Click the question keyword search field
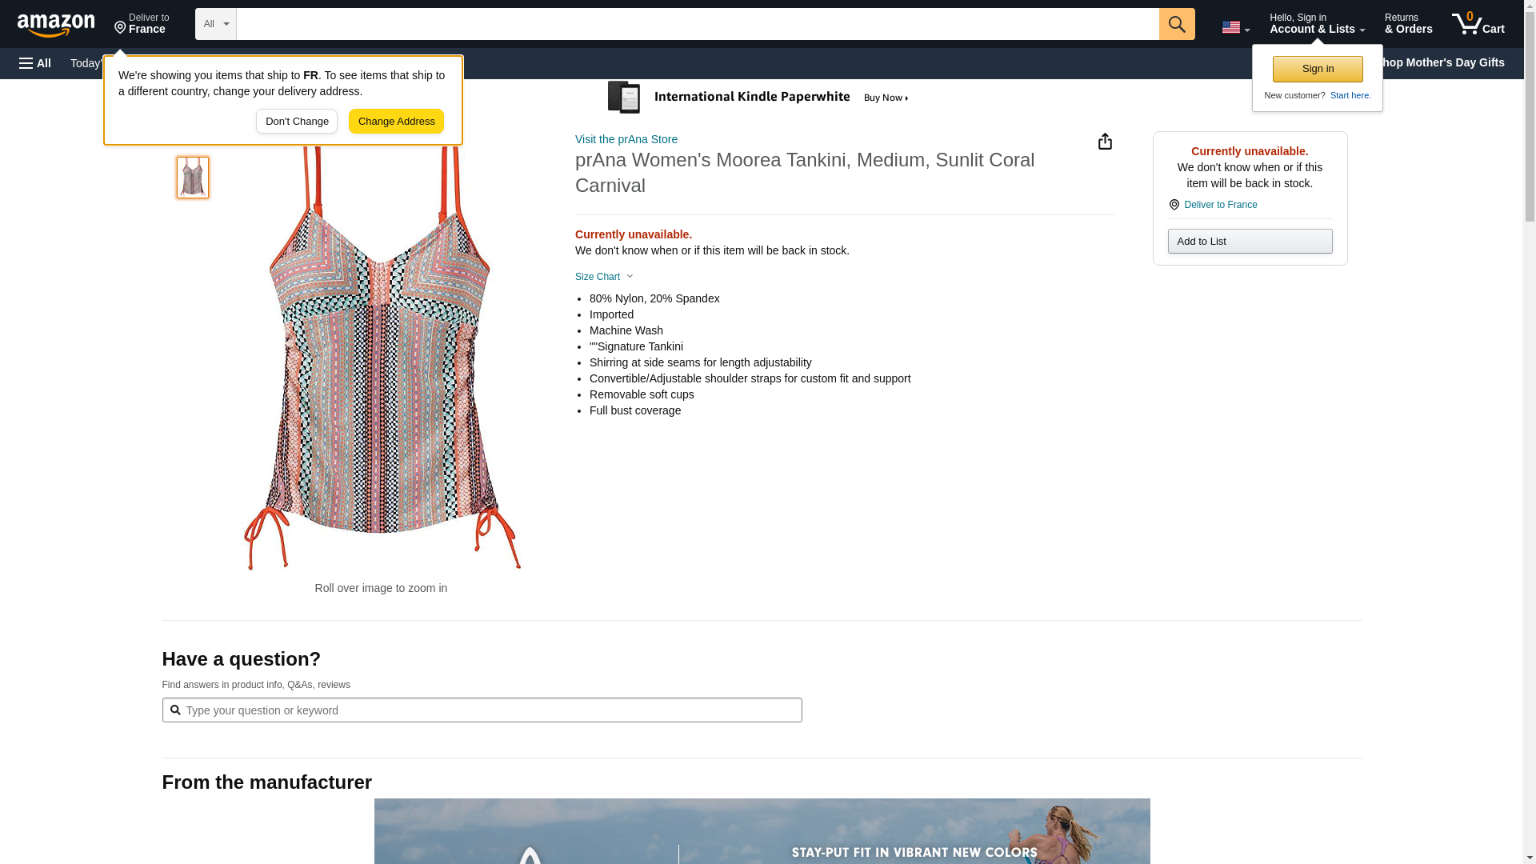This screenshot has width=1536, height=864. (482, 710)
